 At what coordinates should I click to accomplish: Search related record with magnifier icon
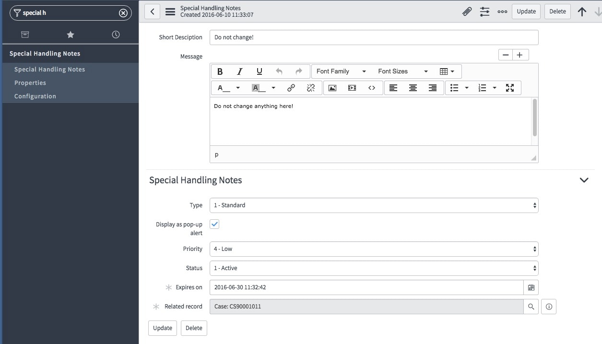pyautogui.click(x=531, y=307)
